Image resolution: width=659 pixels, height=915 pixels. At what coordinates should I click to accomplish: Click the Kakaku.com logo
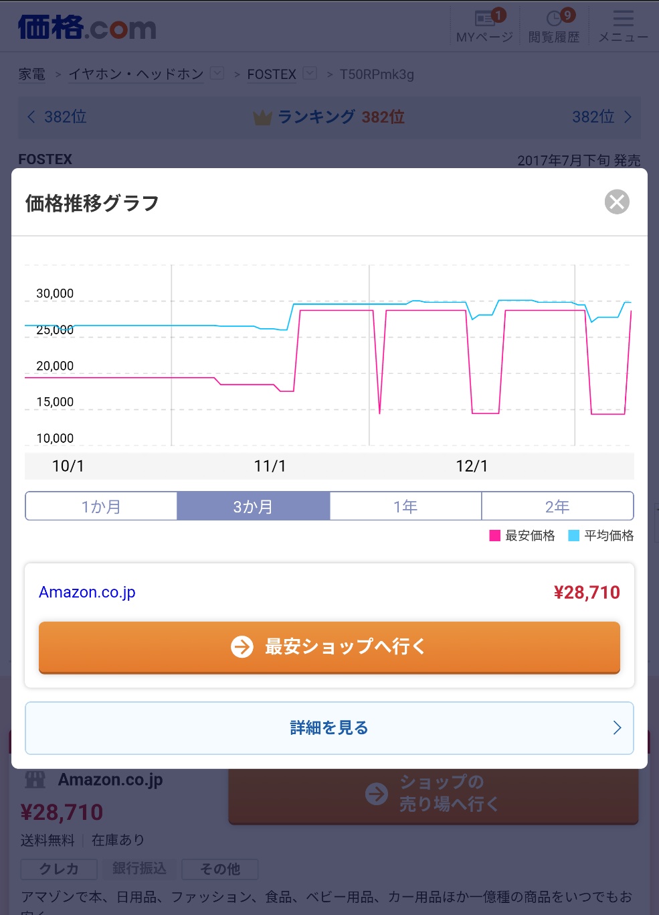coord(87,27)
